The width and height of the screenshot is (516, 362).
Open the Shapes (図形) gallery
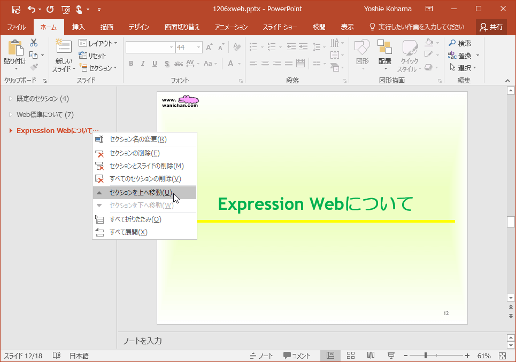(x=363, y=54)
